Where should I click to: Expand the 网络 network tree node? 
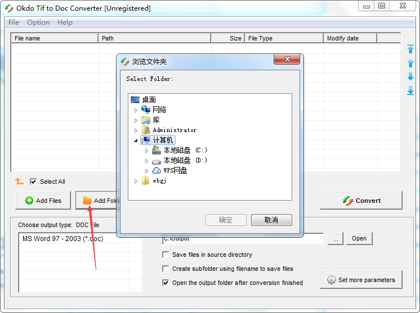(x=136, y=110)
